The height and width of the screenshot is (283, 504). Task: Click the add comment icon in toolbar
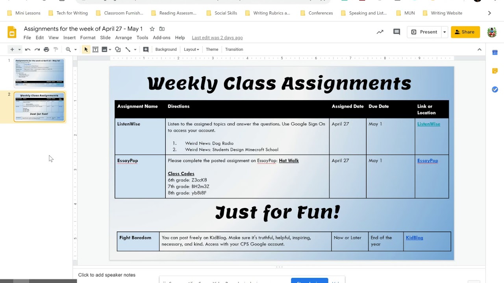(x=146, y=50)
